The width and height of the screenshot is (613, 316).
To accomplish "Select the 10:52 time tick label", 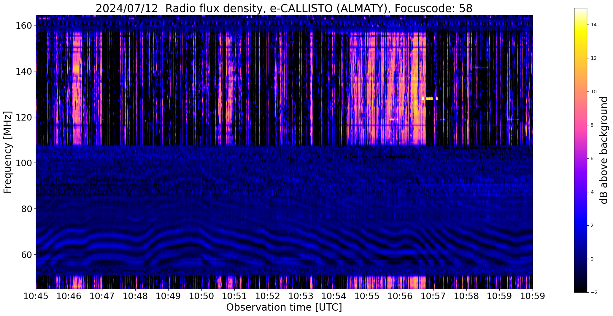I will 268,296.
